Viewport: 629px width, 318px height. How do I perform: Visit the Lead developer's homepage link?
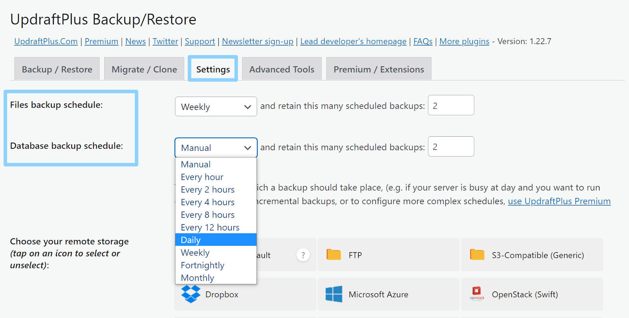353,41
